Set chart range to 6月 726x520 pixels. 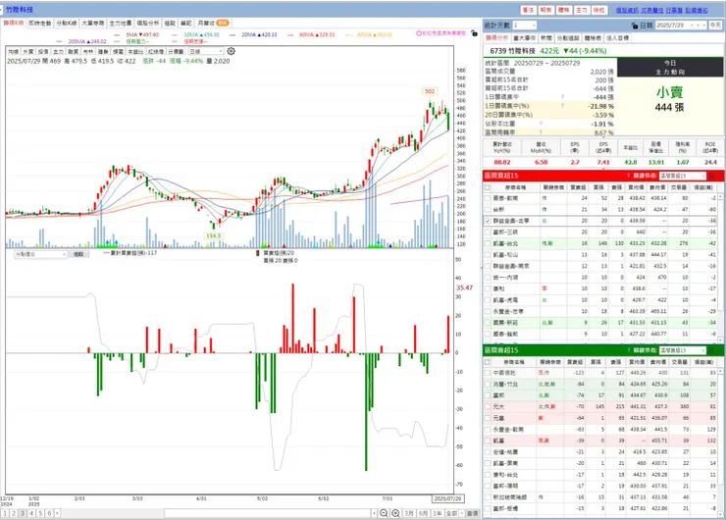pyautogui.click(x=423, y=513)
